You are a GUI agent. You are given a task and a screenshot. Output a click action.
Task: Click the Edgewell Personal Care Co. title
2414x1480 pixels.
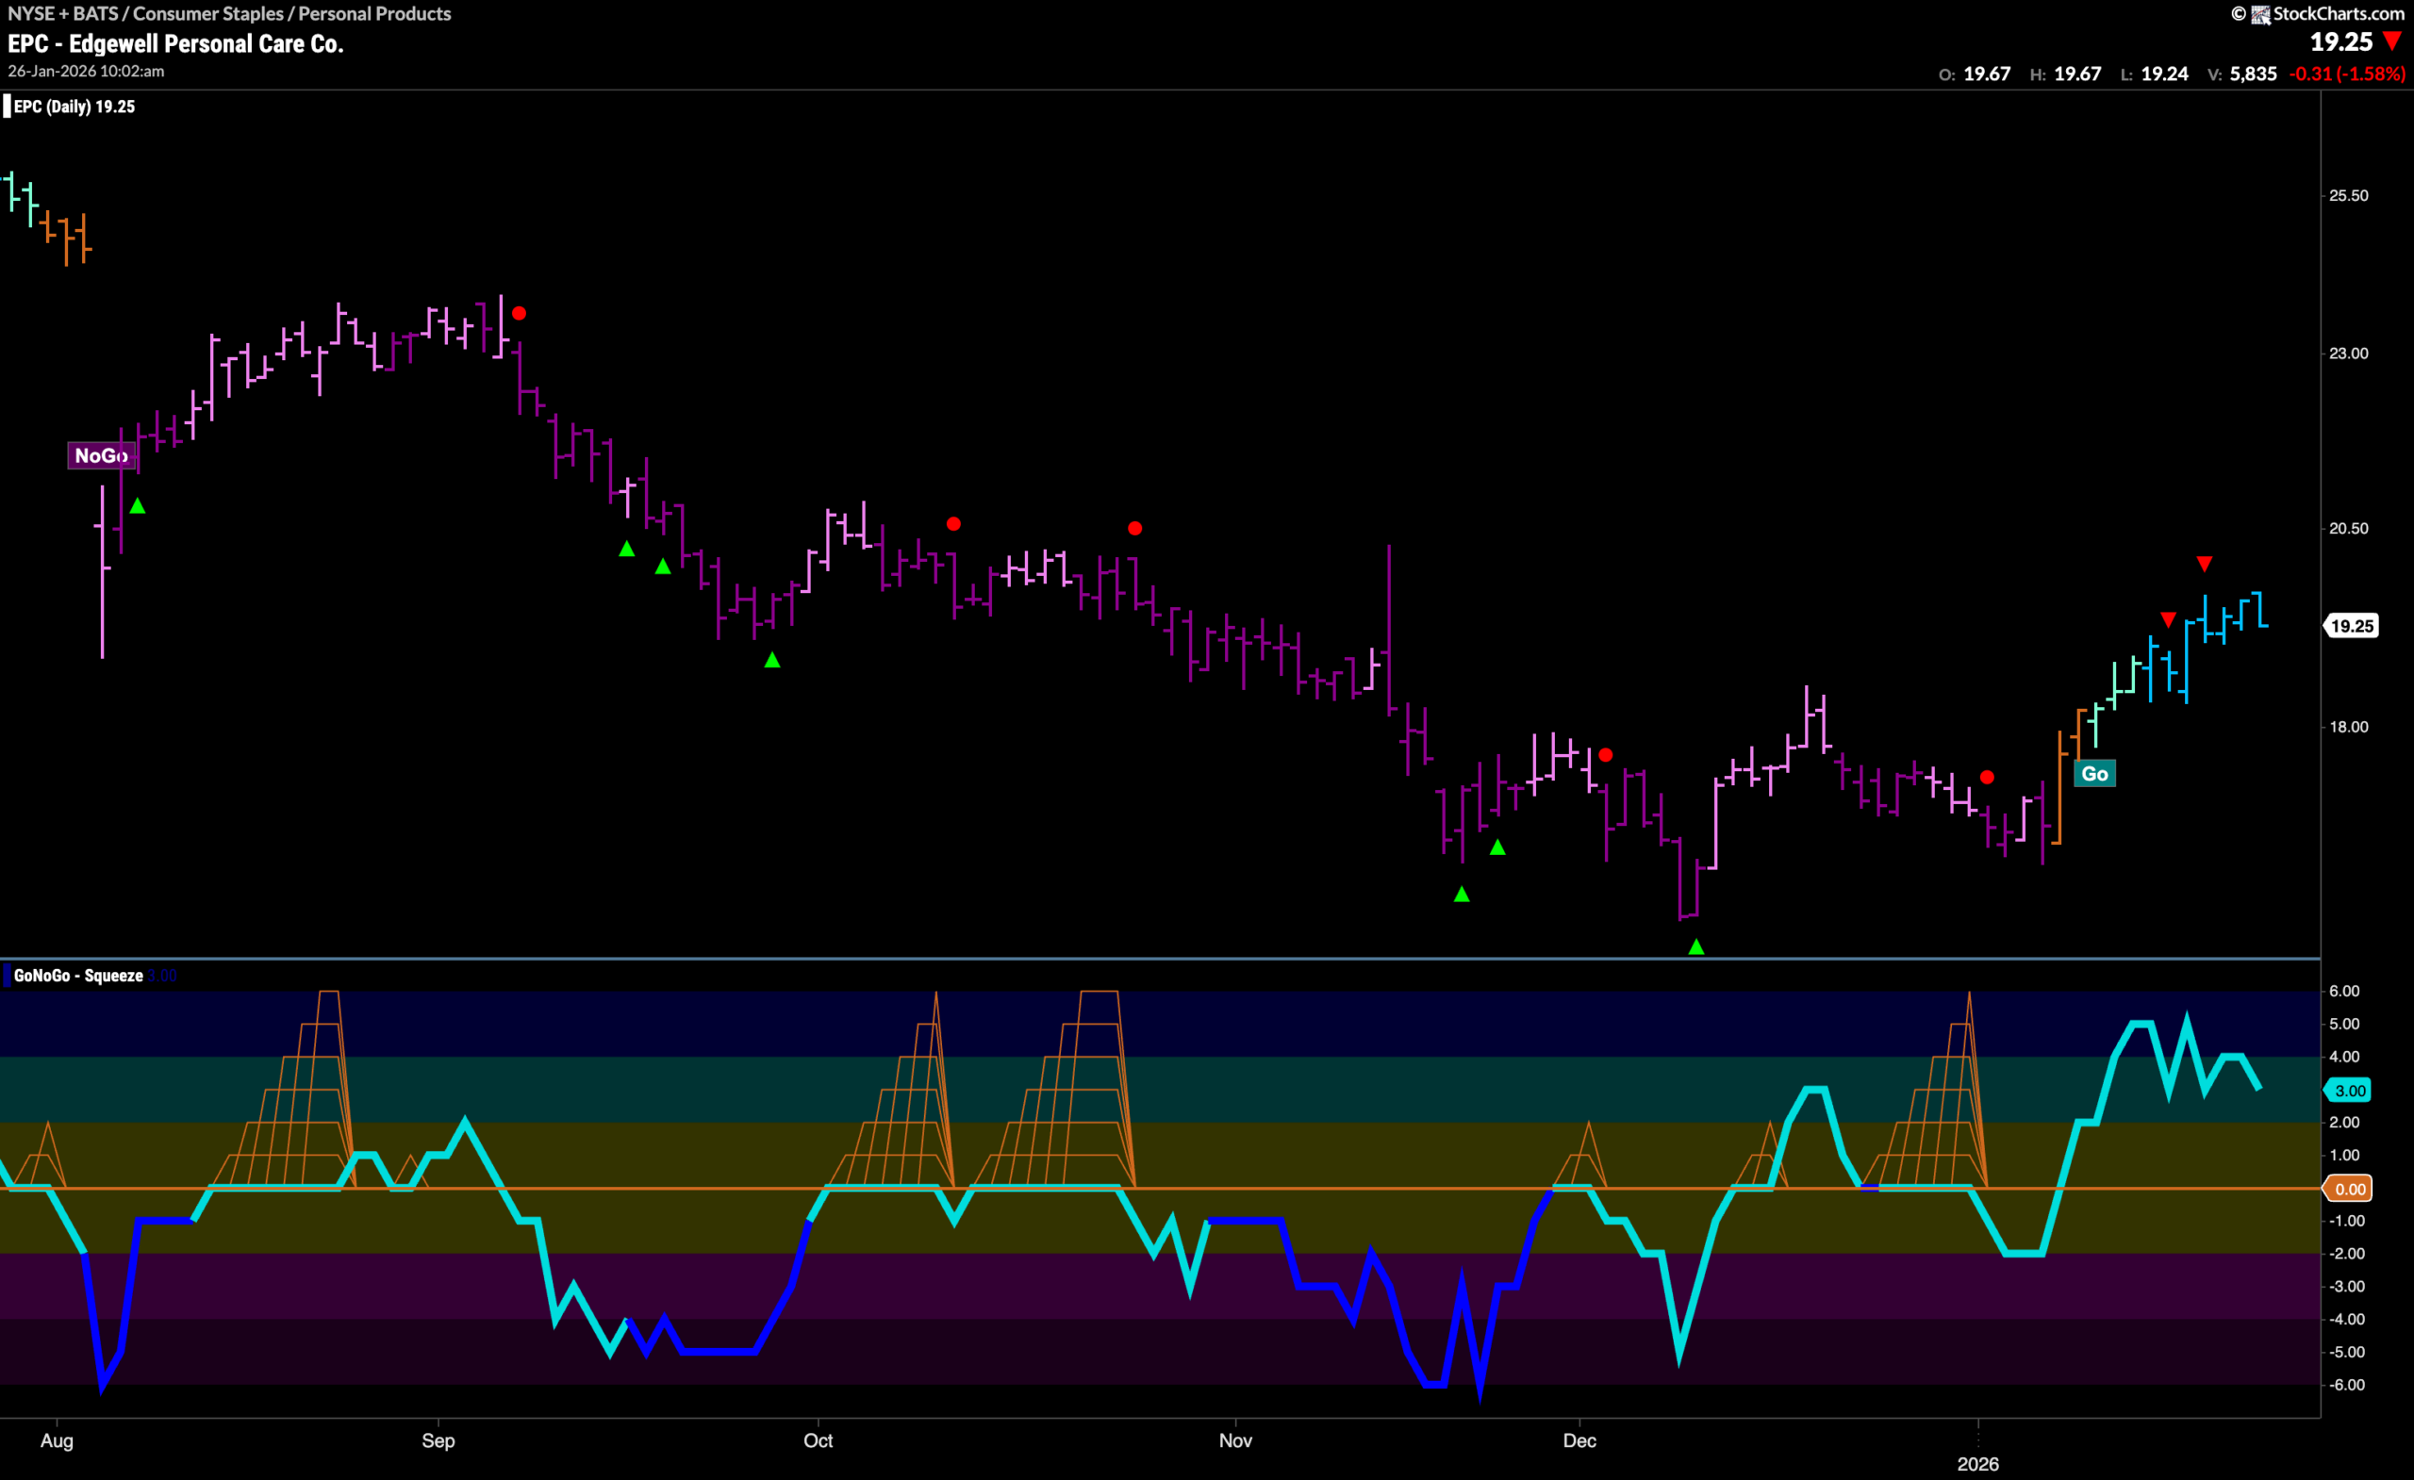coord(206,43)
